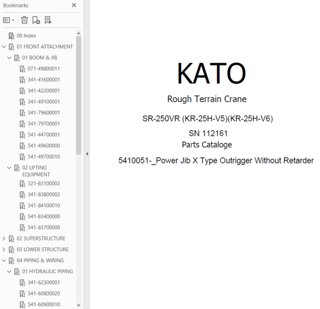Viewport: 320px width, 309px height.
Task: Go to bookmark 341-62300001
Action: pyautogui.click(x=44, y=283)
